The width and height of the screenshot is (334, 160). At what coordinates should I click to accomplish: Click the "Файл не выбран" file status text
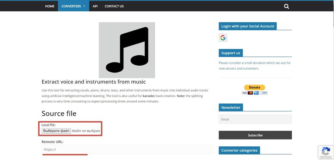(x=86, y=131)
